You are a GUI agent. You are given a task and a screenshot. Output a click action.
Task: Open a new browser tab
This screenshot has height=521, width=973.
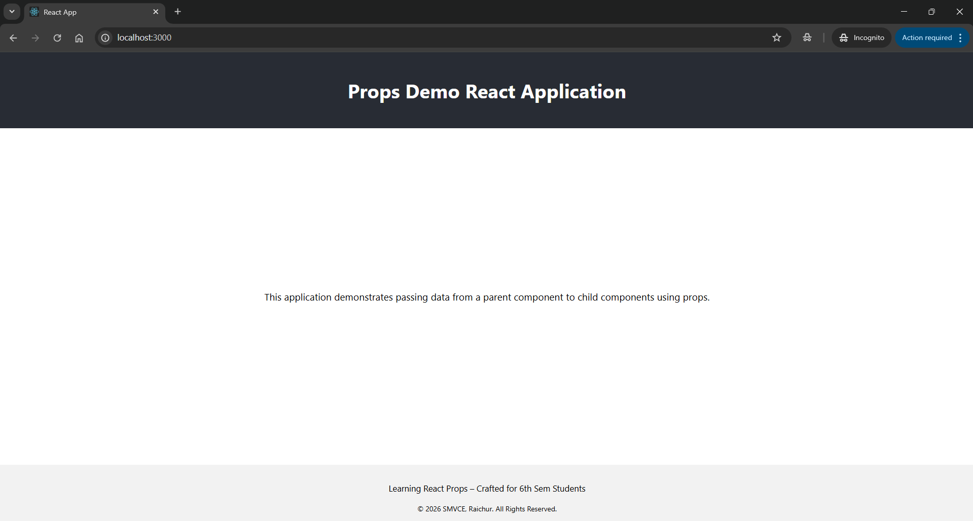[x=178, y=12]
